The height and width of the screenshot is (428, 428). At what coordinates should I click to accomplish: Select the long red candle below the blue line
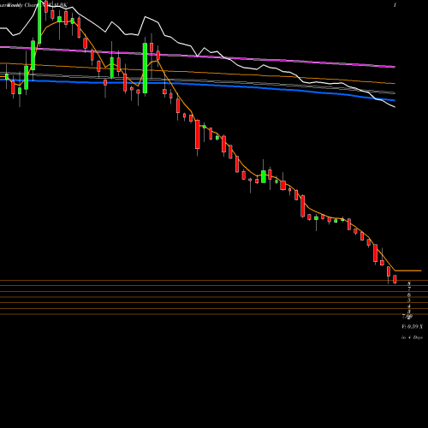pos(198,134)
